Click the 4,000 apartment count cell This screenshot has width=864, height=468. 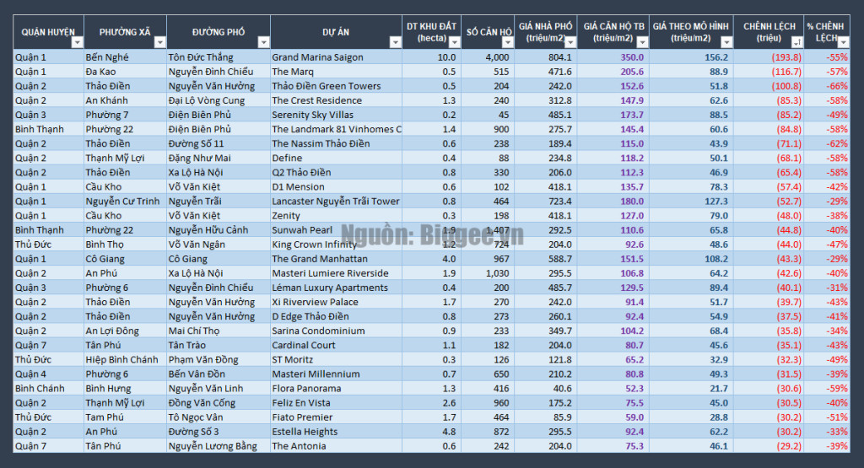[x=488, y=57]
